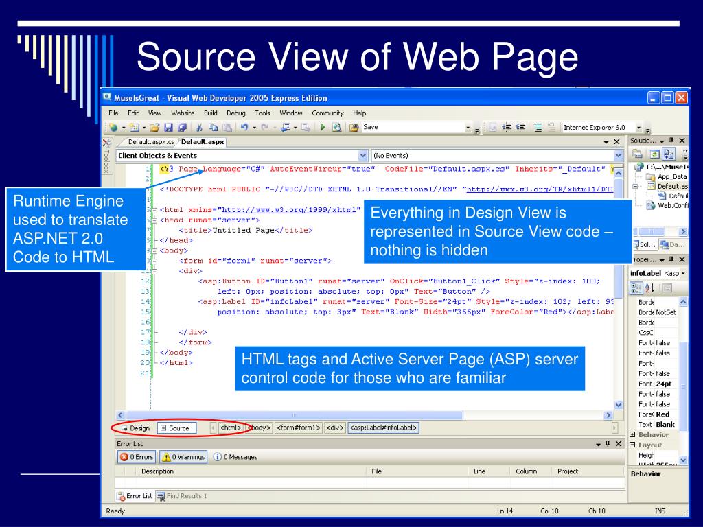Click the Copy icon in toolbar
703x527 pixels.
click(214, 128)
